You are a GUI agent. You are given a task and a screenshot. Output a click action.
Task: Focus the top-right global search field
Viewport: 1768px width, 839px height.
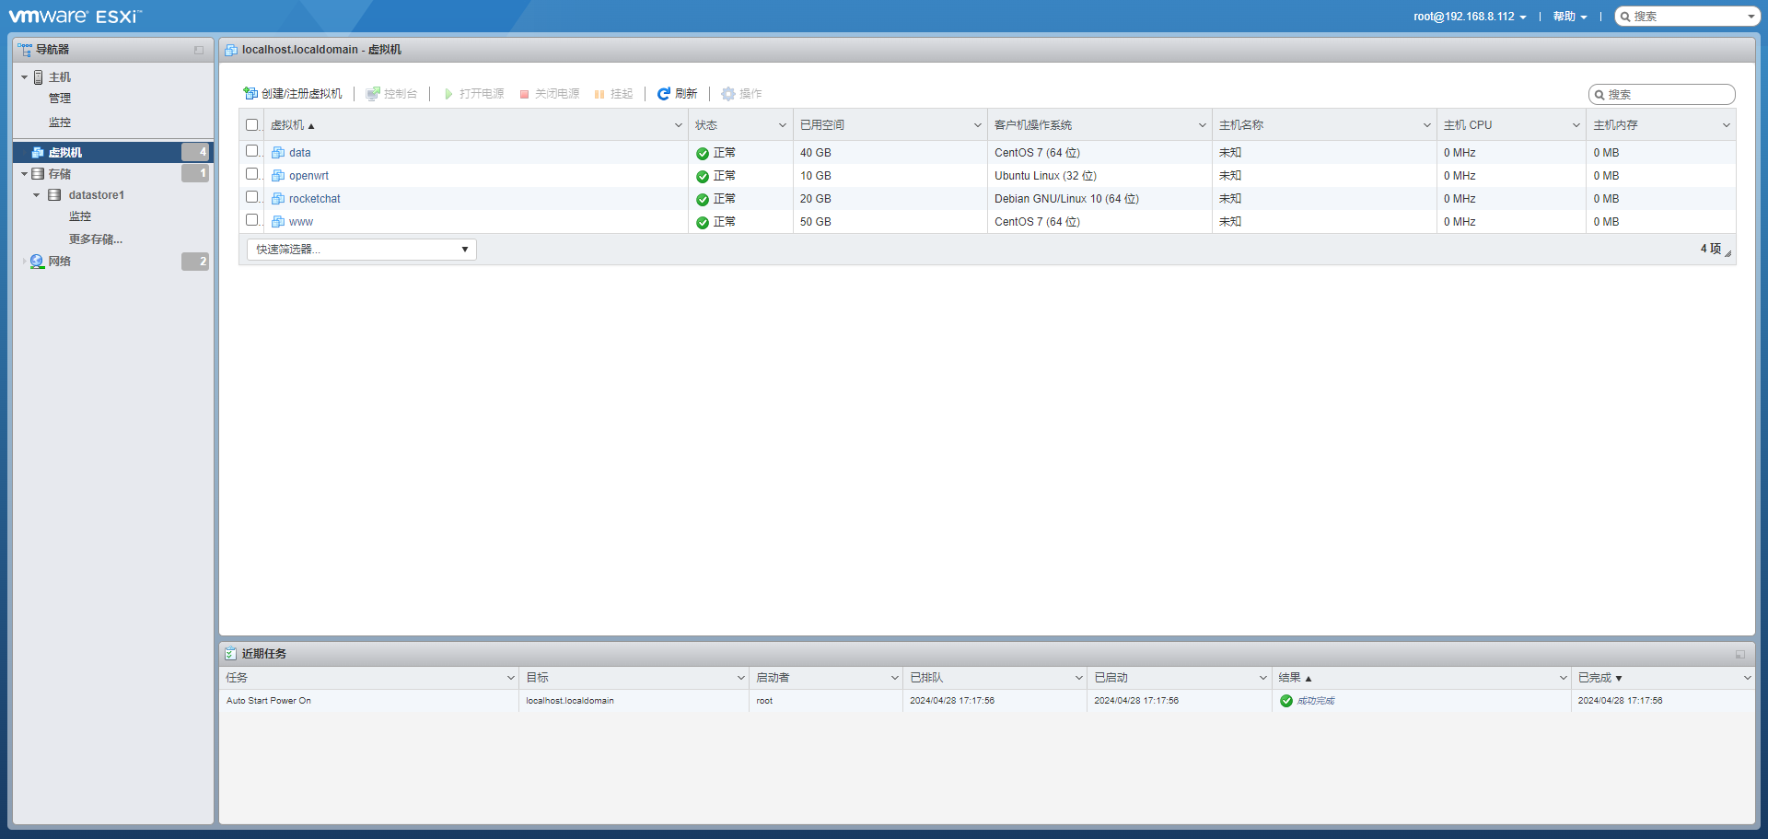(1689, 17)
